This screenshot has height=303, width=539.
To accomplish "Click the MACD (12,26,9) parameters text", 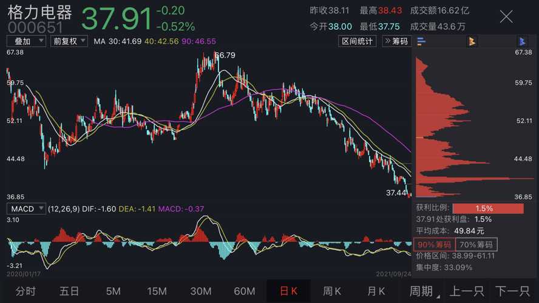I will (x=64, y=209).
